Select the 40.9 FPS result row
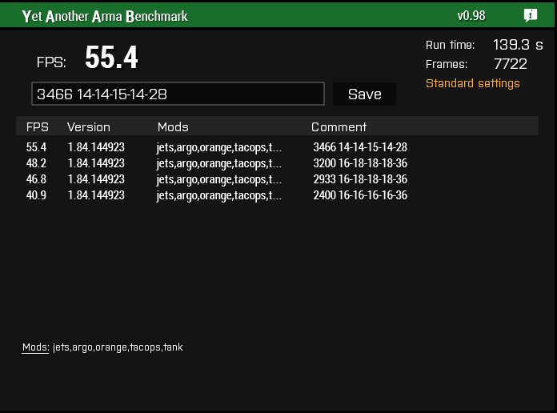 277,195
